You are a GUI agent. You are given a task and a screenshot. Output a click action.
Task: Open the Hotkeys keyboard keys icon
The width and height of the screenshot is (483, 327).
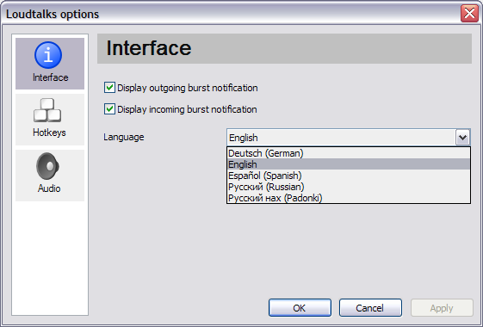click(x=47, y=110)
